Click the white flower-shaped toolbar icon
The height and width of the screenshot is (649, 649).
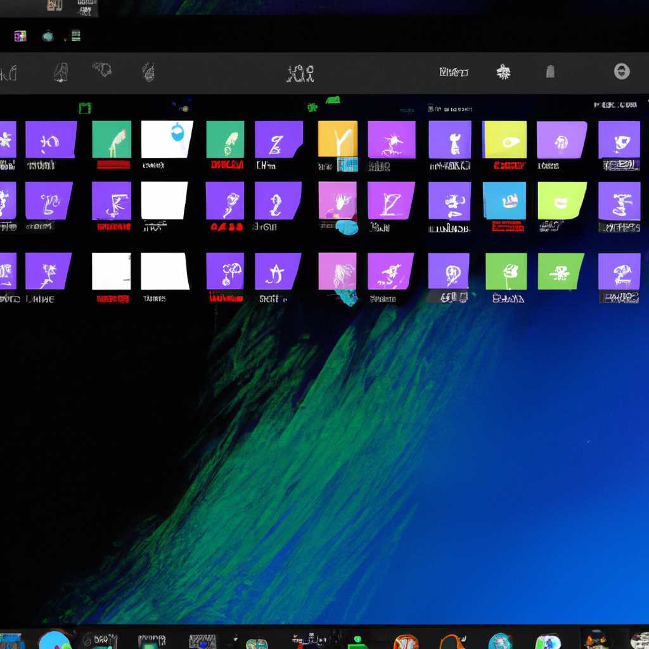(x=503, y=72)
